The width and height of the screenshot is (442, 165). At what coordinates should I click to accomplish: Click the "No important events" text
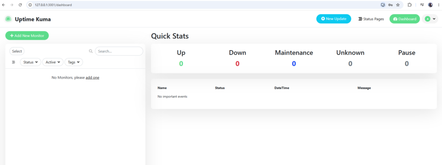[172, 97]
